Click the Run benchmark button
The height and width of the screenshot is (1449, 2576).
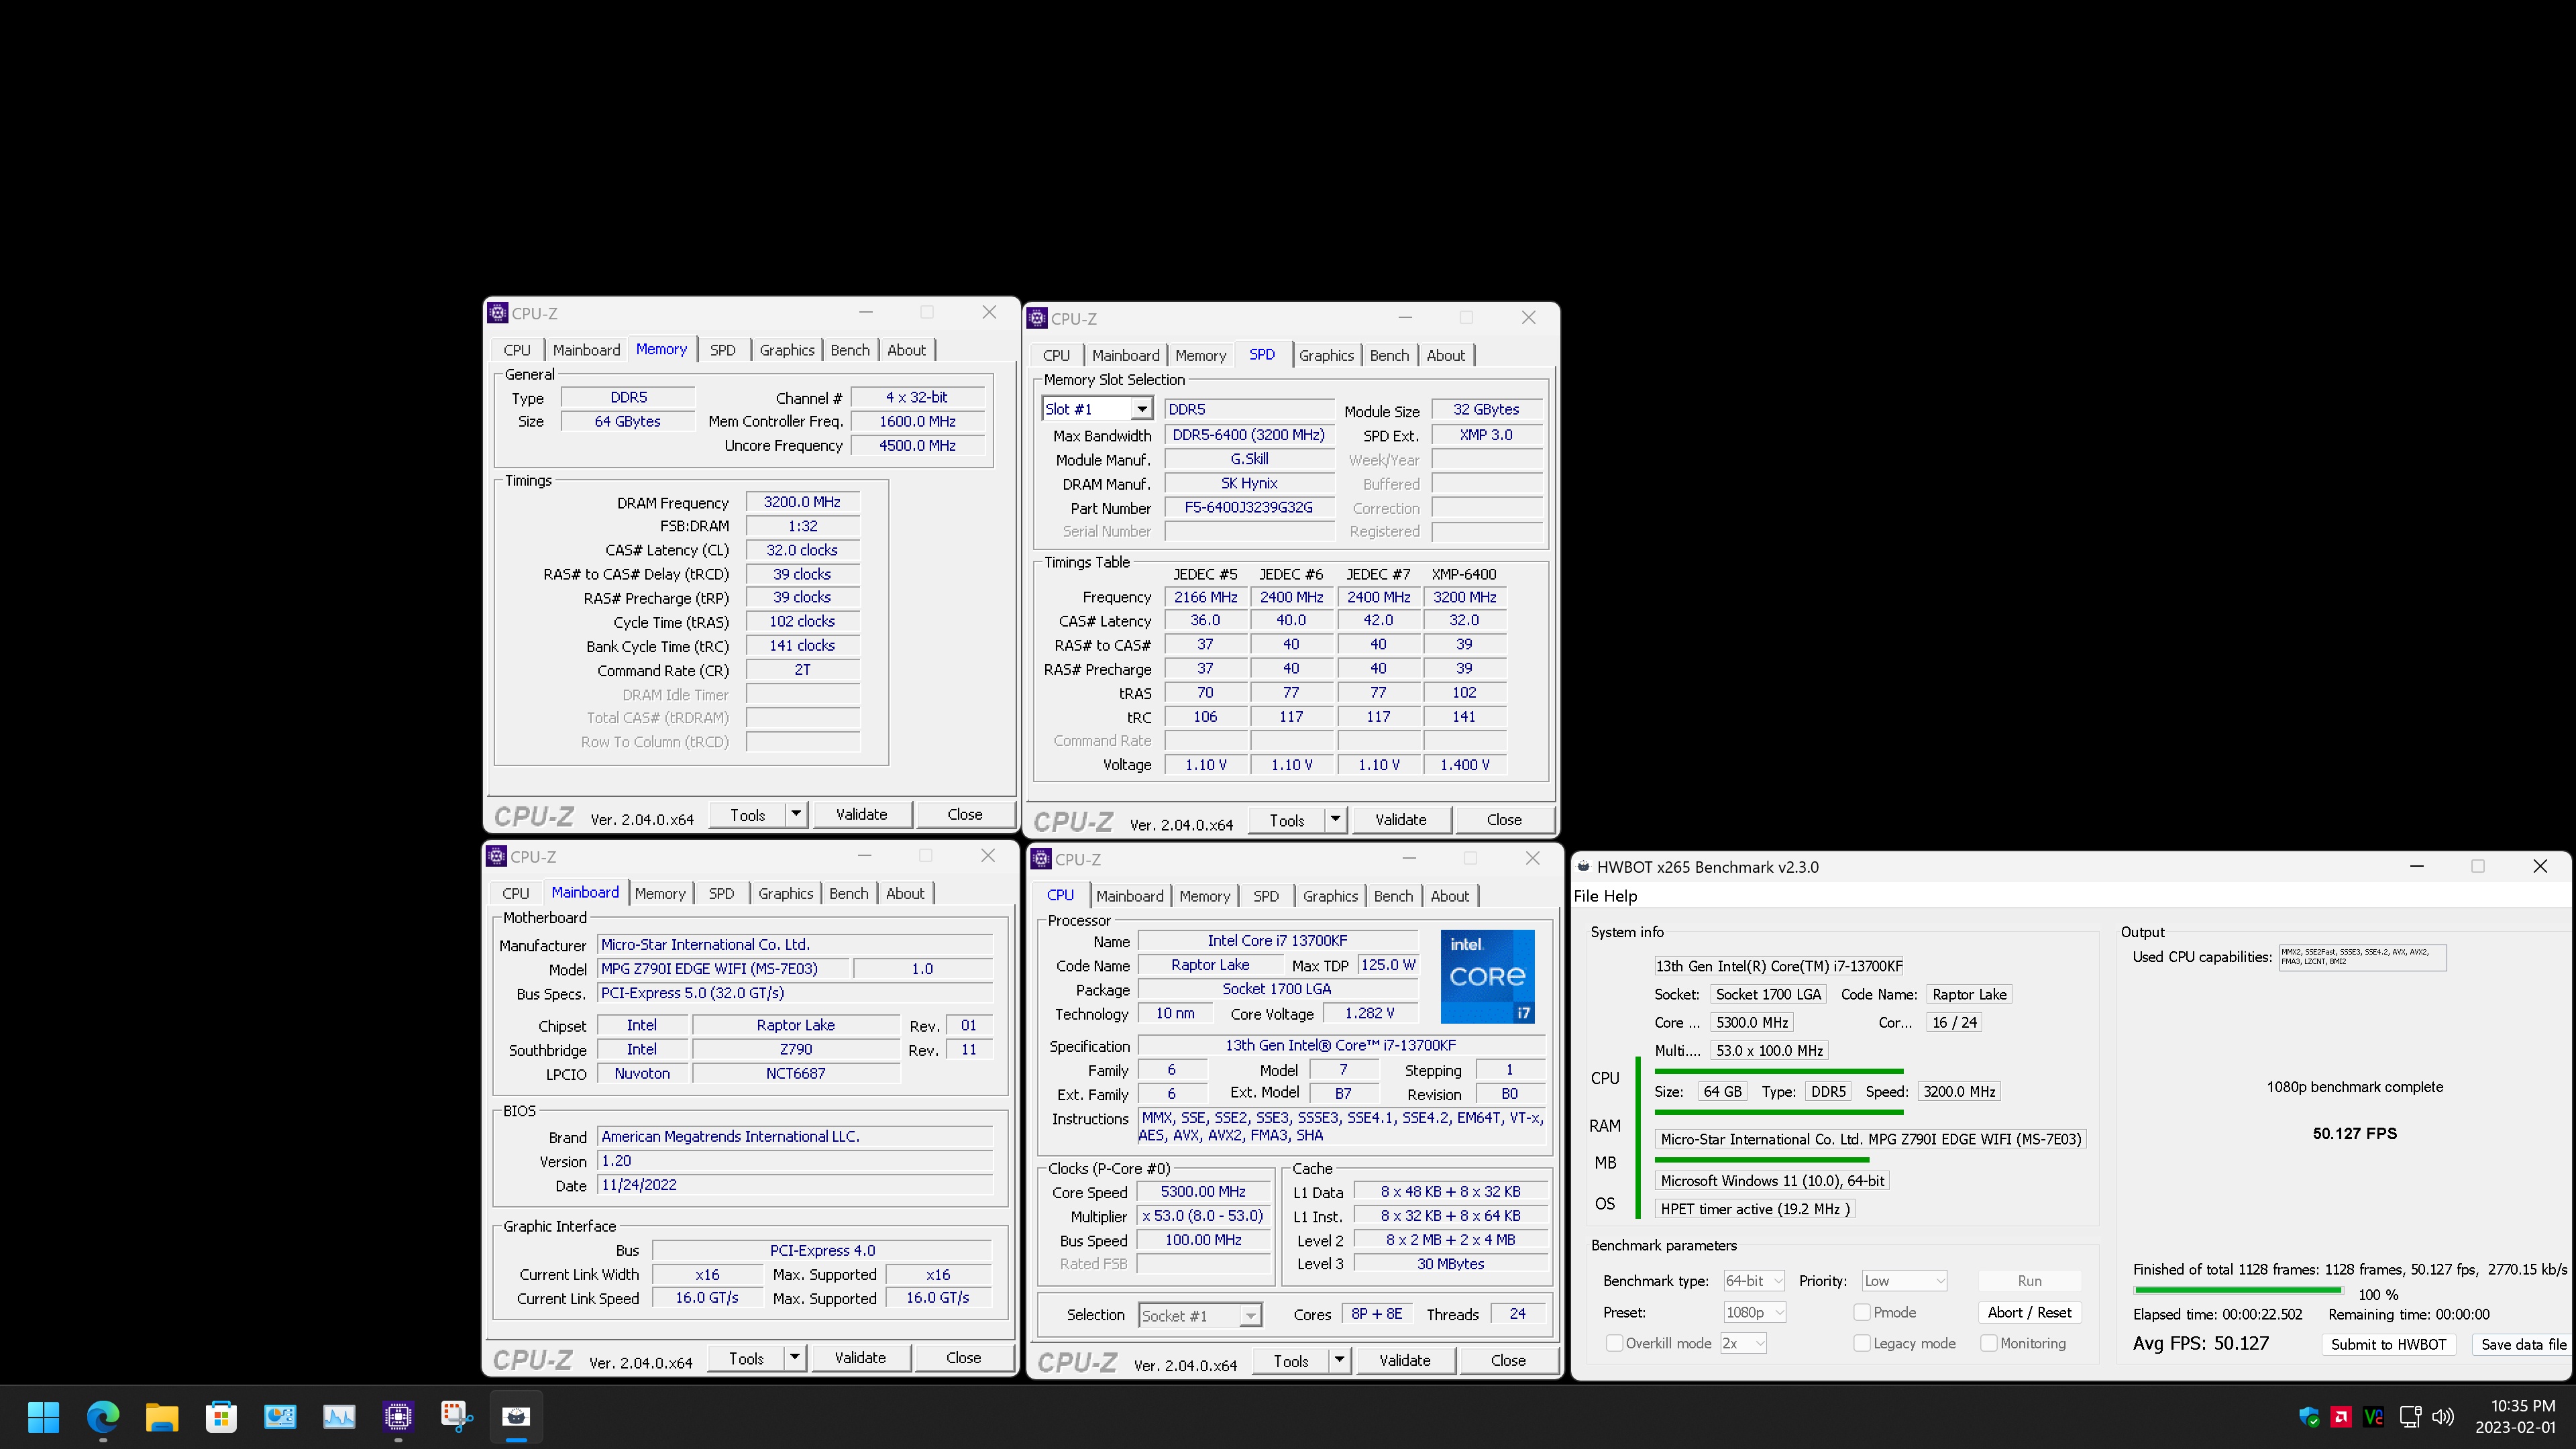coord(2029,1281)
